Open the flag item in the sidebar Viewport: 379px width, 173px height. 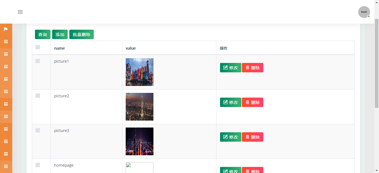tap(6, 29)
